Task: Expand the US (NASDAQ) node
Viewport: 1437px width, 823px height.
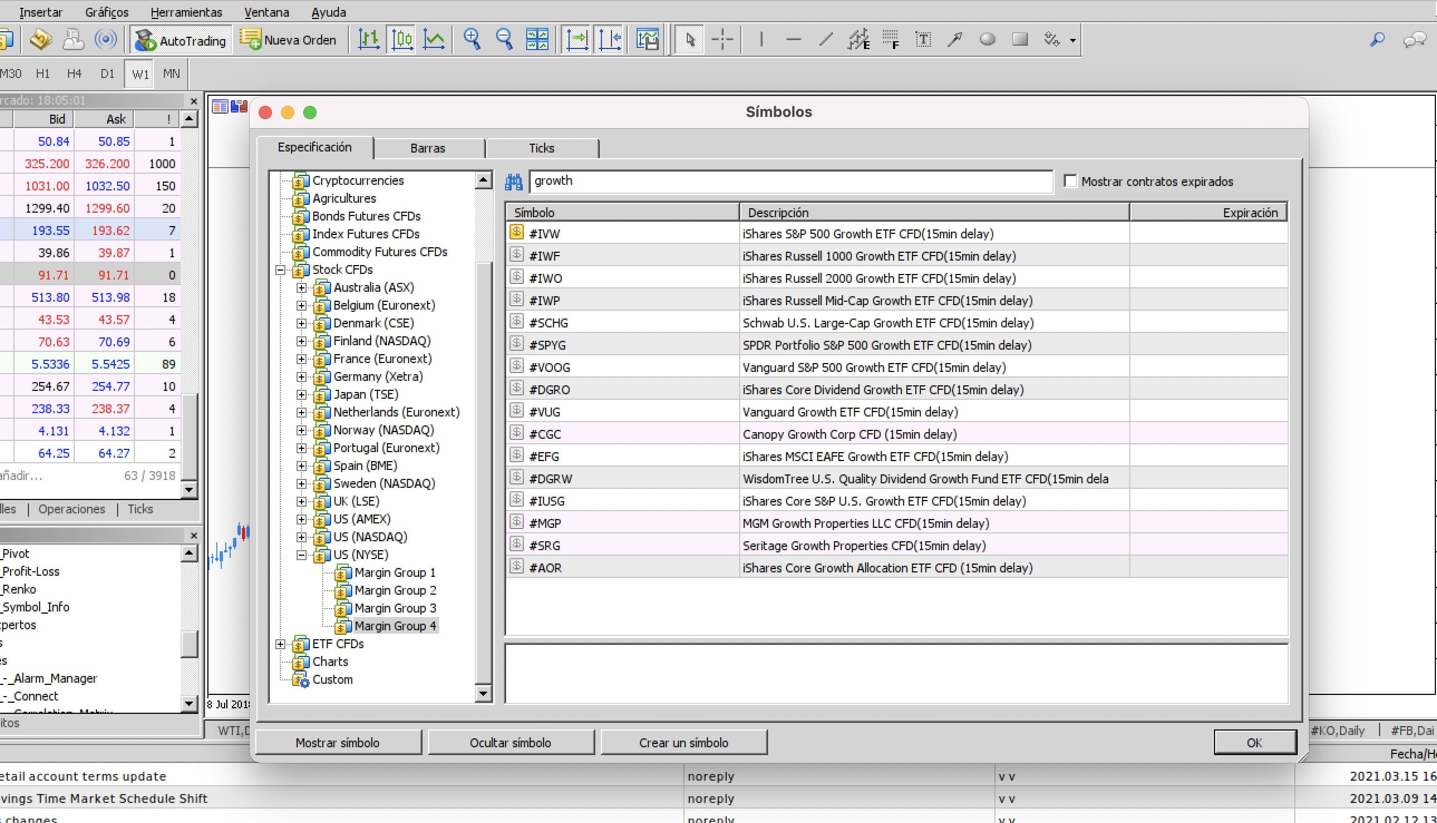Action: point(302,537)
